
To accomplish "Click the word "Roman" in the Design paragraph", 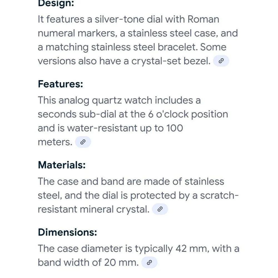I will [x=203, y=19].
